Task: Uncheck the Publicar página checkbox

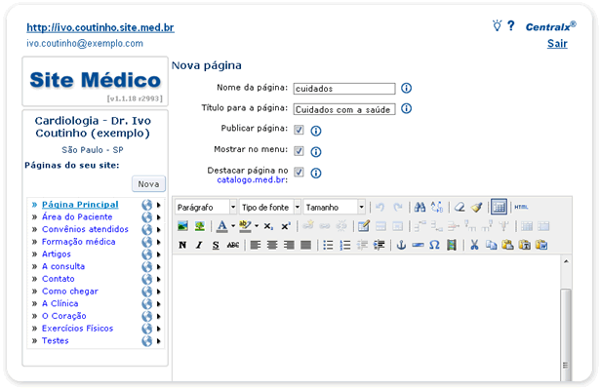Action: pos(300,130)
